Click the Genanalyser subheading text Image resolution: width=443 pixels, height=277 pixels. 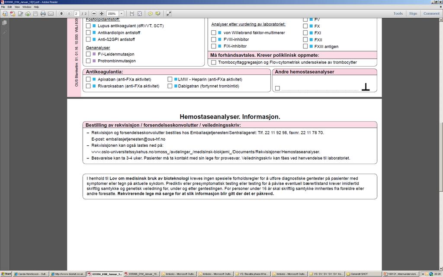[98, 48]
